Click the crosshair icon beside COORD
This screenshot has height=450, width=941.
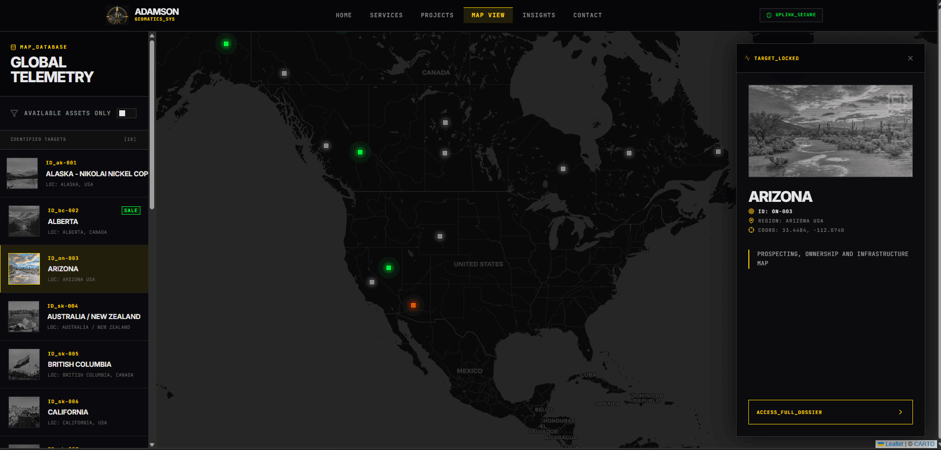[751, 230]
